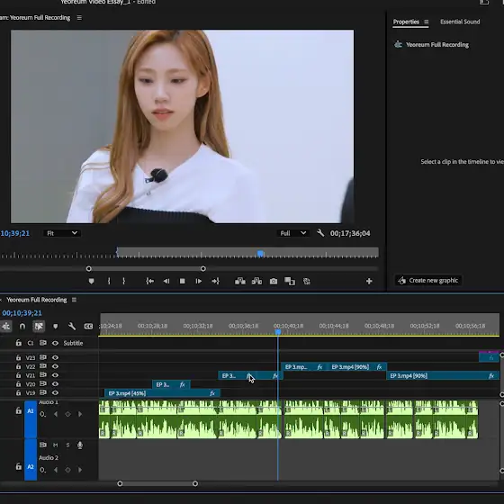Click the Caption track options CC icon
This screenshot has width=504, height=504.
[x=88, y=327]
